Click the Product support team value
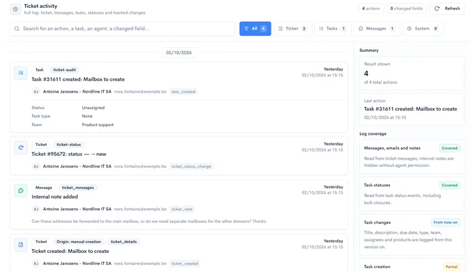Image resolution: width=473 pixels, height=272 pixels. (98, 125)
